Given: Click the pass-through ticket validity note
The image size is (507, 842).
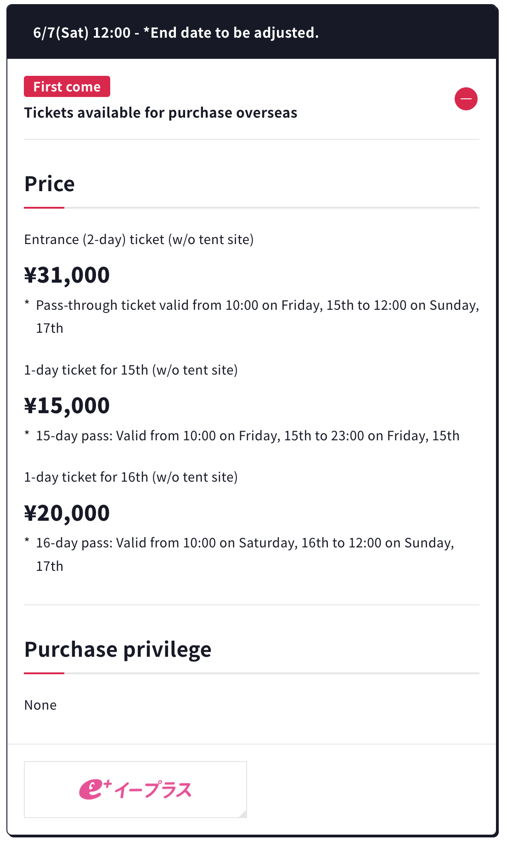Looking at the screenshot, I should pos(257,306).
